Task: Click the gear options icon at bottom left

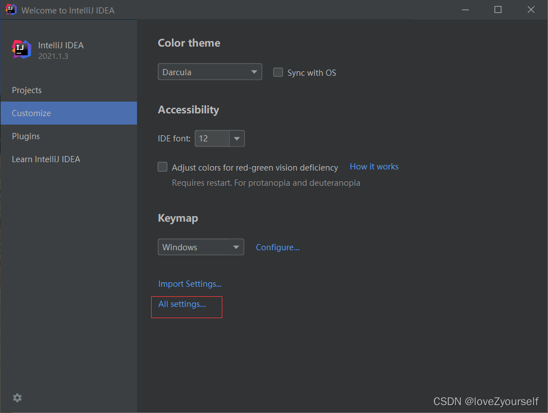Action: tap(17, 398)
